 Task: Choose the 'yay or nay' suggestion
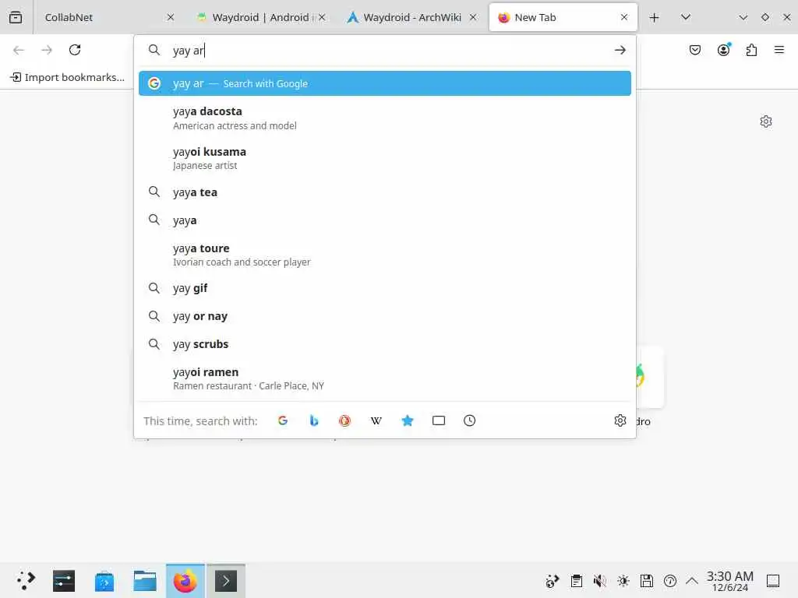(x=385, y=316)
